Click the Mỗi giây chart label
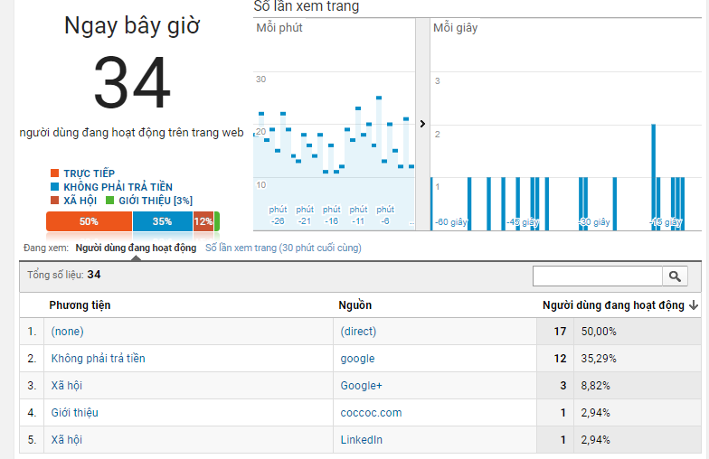This screenshot has width=709, height=459. pyautogui.click(x=456, y=27)
